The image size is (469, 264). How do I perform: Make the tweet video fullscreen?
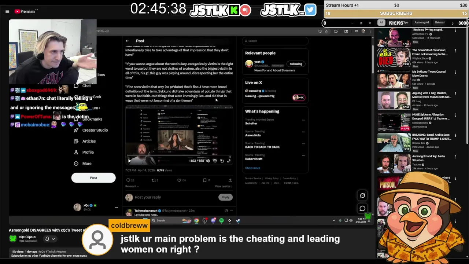tap(229, 161)
